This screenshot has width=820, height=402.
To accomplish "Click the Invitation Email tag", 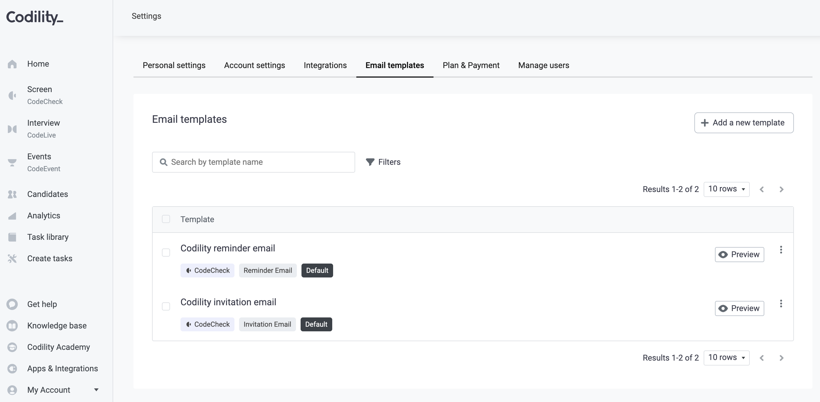I will point(268,324).
